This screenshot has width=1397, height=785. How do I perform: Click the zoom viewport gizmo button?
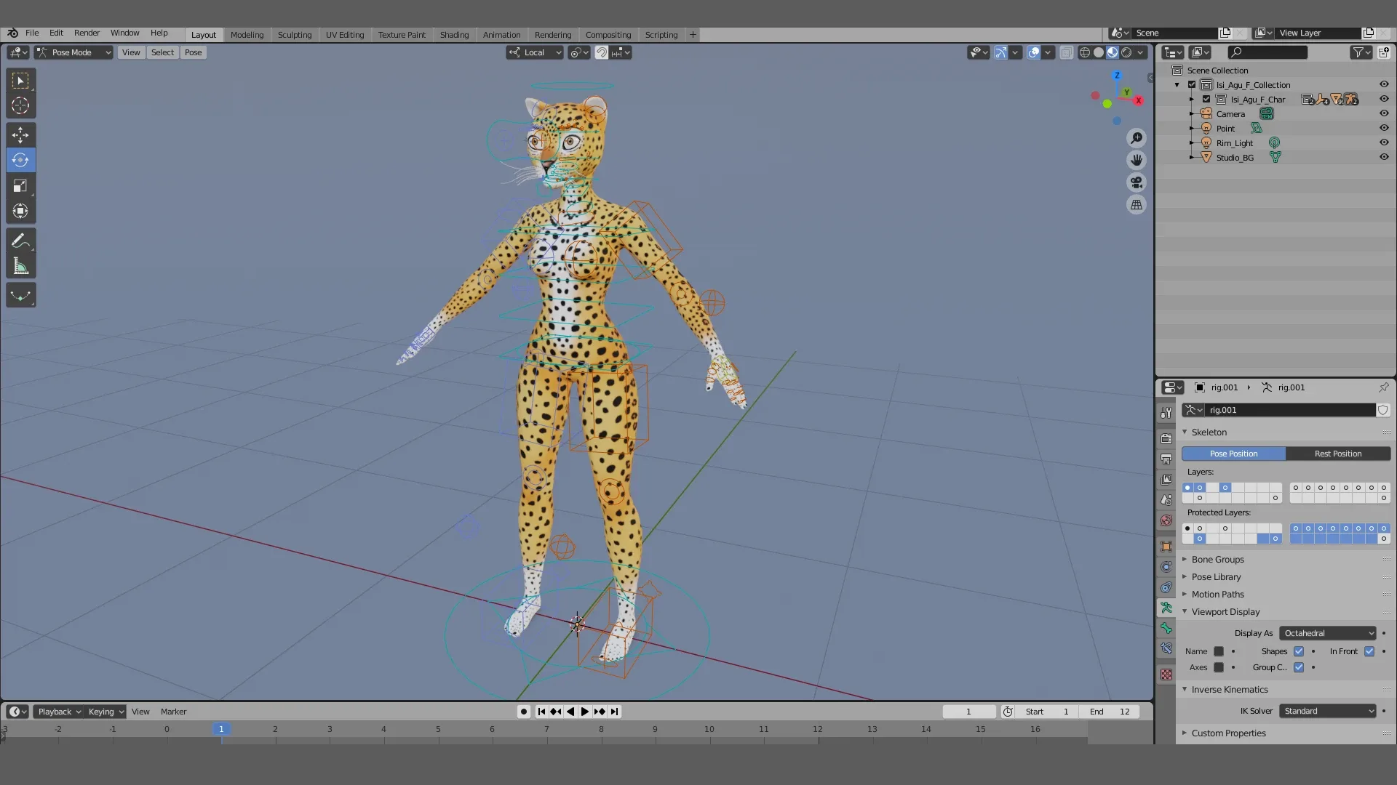click(x=1136, y=138)
